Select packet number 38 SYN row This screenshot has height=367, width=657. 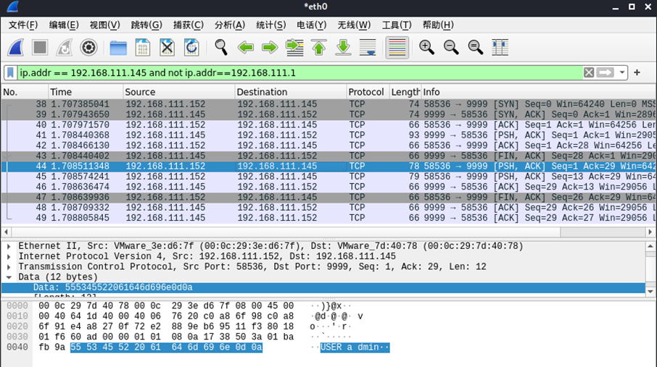tap(328, 104)
